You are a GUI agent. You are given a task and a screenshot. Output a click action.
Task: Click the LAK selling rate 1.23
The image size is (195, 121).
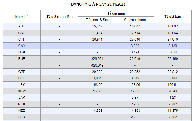point(172,98)
